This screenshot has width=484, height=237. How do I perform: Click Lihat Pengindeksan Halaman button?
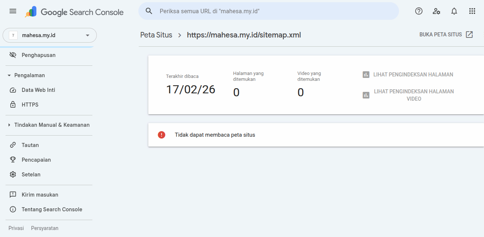408,75
